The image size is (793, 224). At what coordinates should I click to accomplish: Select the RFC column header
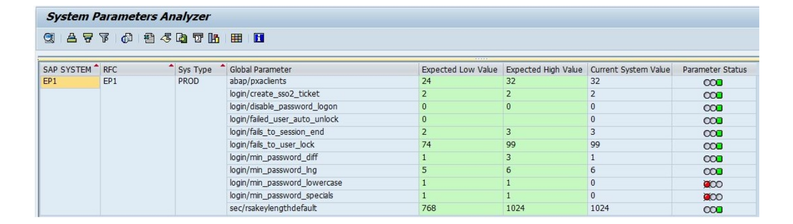click(x=138, y=70)
